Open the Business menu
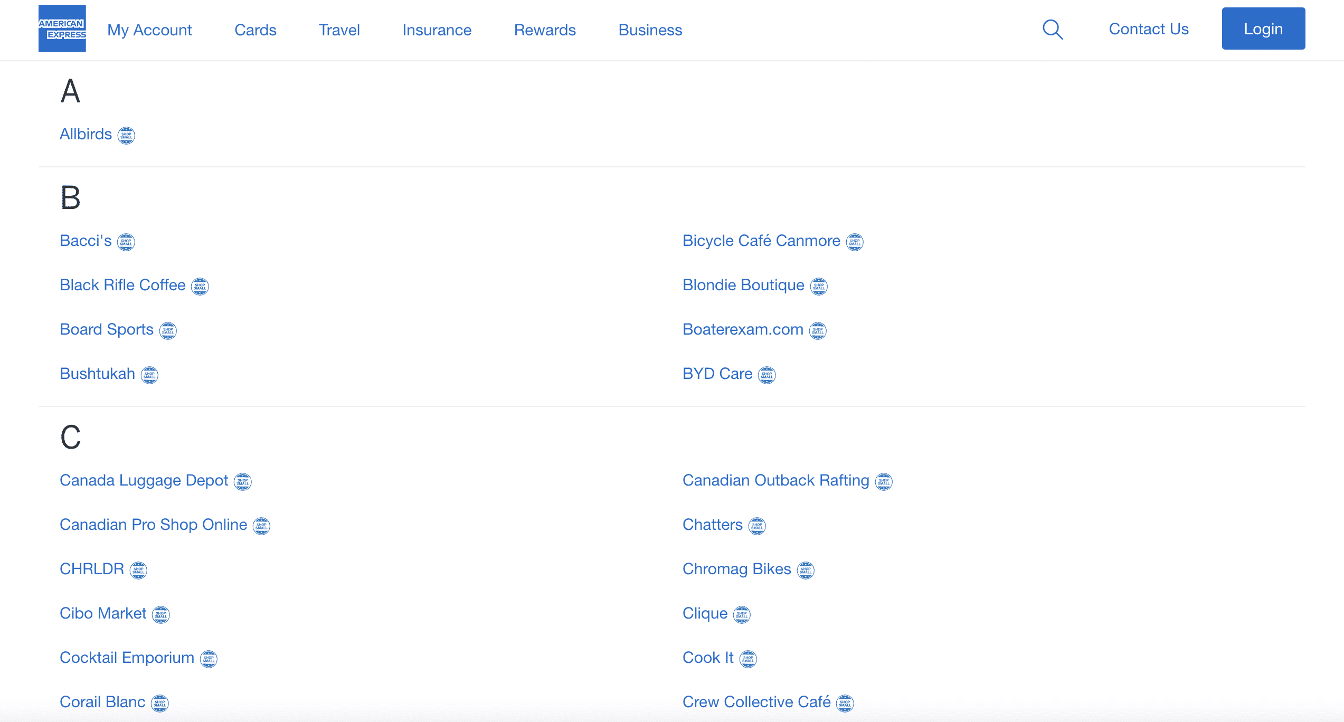 tap(650, 30)
